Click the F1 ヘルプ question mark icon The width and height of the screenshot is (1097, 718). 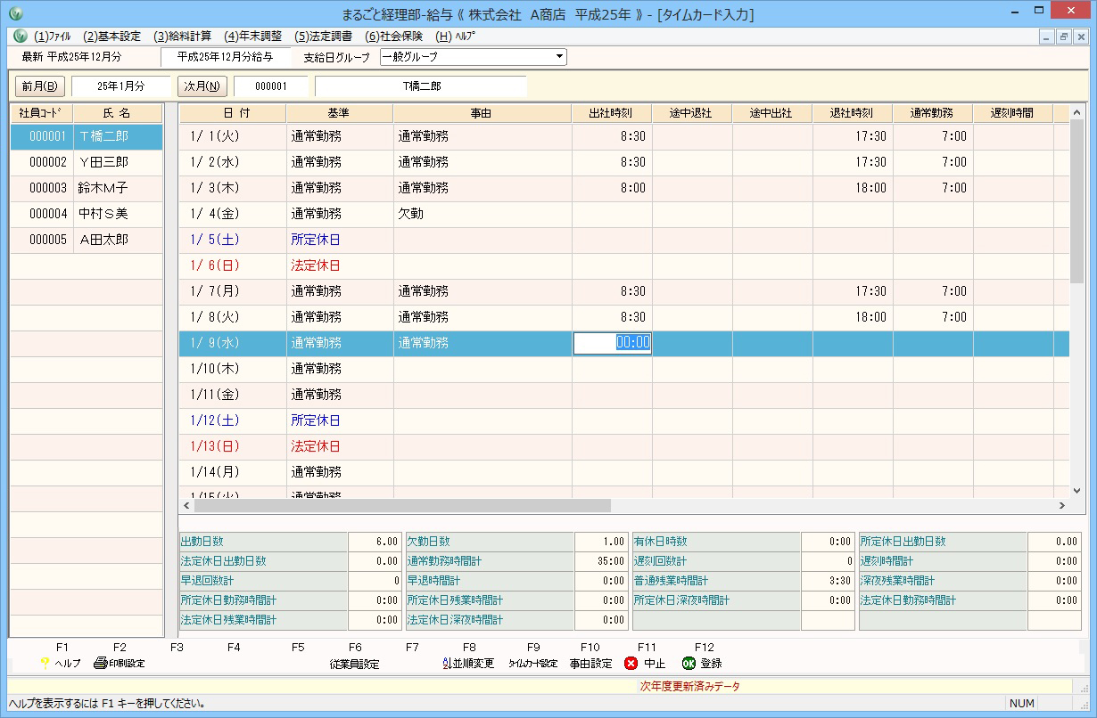(x=45, y=663)
